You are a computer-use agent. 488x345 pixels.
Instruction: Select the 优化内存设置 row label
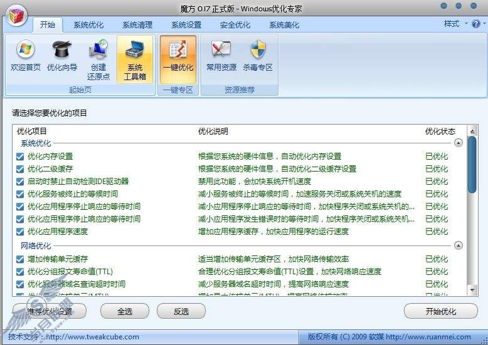pyautogui.click(x=50, y=157)
